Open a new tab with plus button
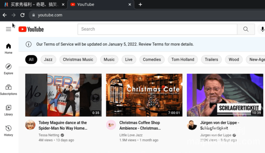The image size is (265, 153). tap(140, 5)
